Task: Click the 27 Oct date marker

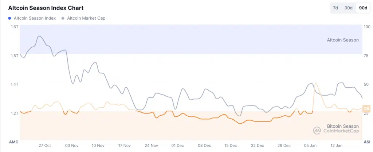Action: (x=45, y=145)
